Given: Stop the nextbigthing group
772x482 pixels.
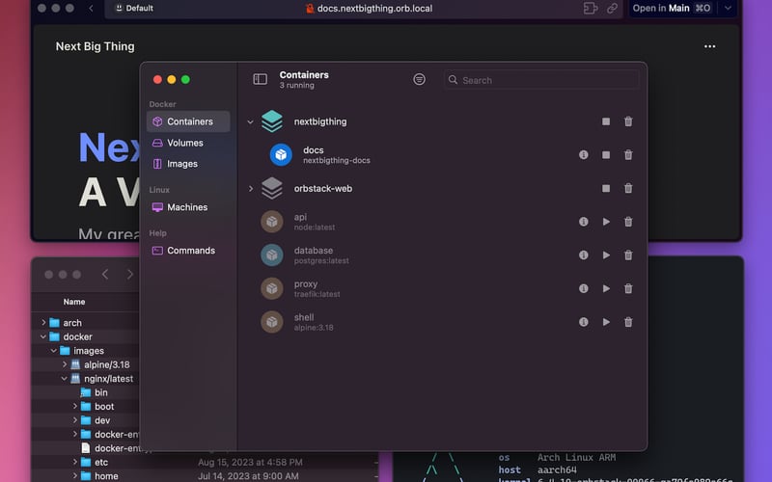Looking at the screenshot, I should click(x=606, y=121).
